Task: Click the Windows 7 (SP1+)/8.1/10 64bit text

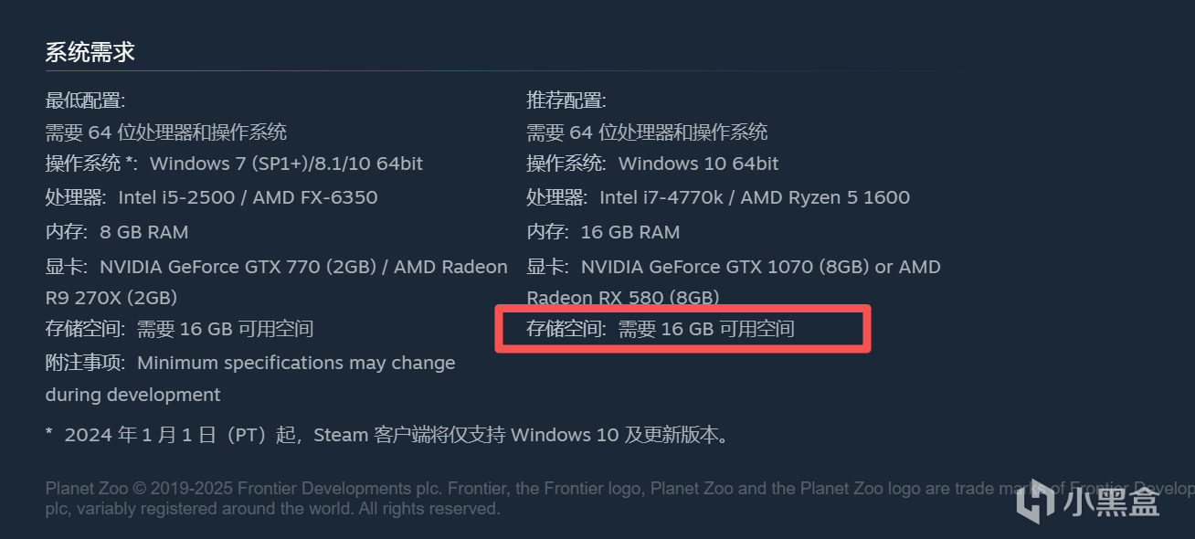Action: pos(286,164)
